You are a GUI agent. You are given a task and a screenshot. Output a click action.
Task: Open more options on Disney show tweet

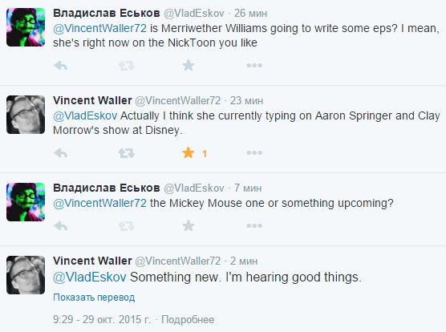(x=254, y=153)
